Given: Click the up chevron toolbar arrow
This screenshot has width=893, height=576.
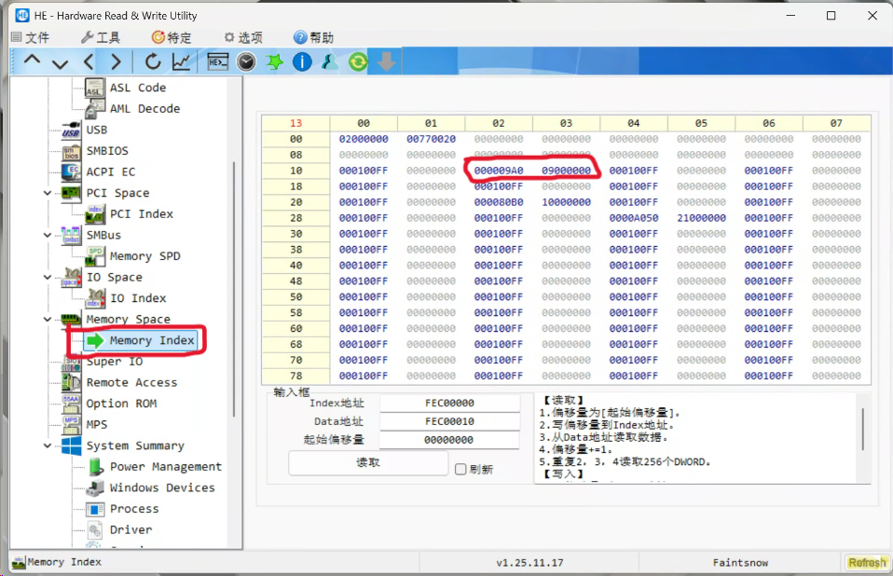Looking at the screenshot, I should coord(33,62).
